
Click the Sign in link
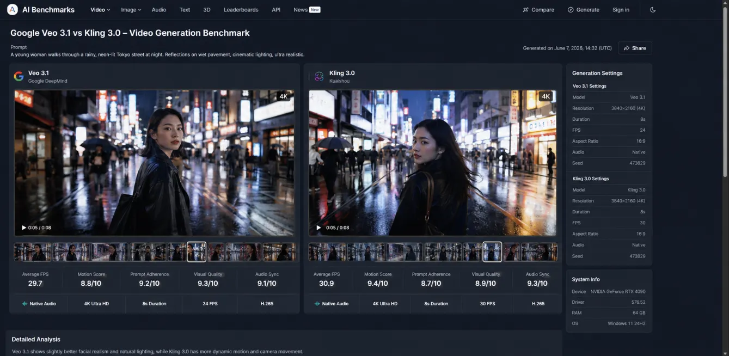[621, 10]
